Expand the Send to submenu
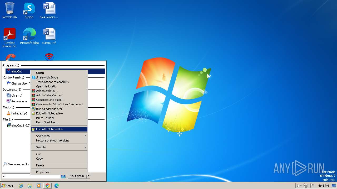 pyautogui.click(x=59, y=147)
